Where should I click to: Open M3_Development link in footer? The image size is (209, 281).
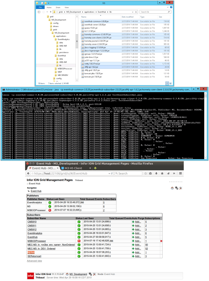coord(78,274)
